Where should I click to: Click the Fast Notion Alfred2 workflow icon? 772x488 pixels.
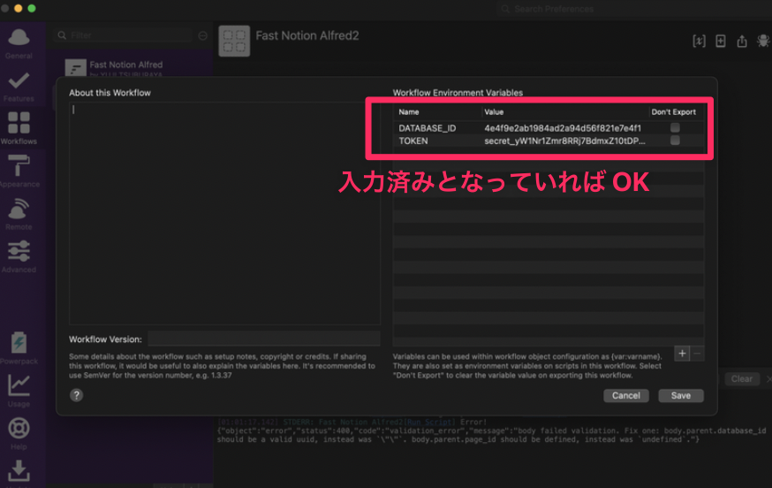tap(234, 41)
